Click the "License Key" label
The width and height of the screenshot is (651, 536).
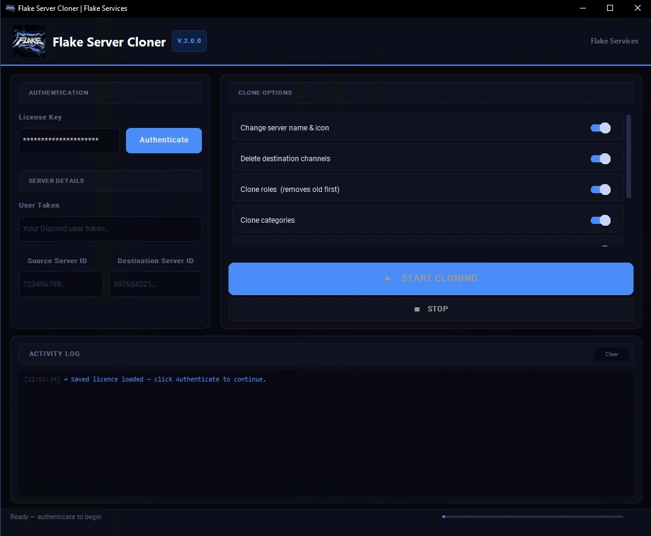[40, 117]
